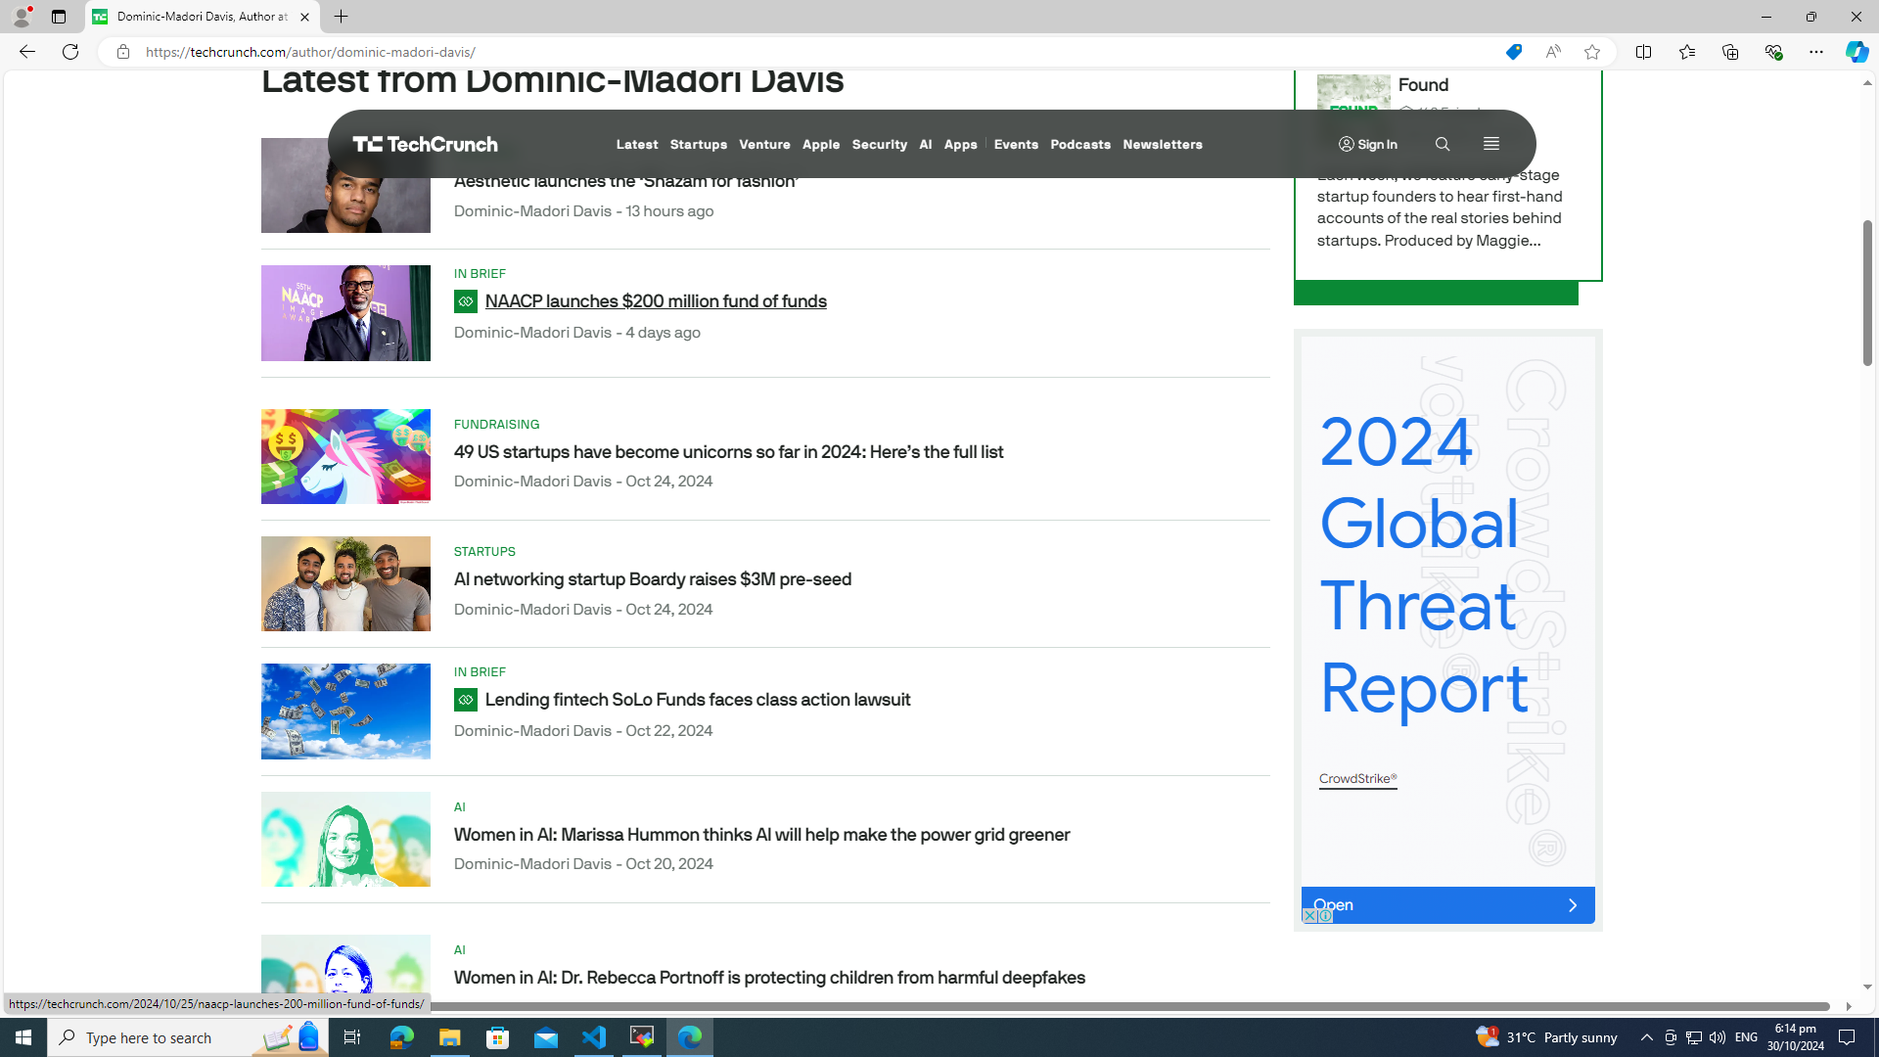Open the TechCrunch hamburger menu icon
This screenshot has height=1057, width=1879.
pyautogui.click(x=1490, y=144)
